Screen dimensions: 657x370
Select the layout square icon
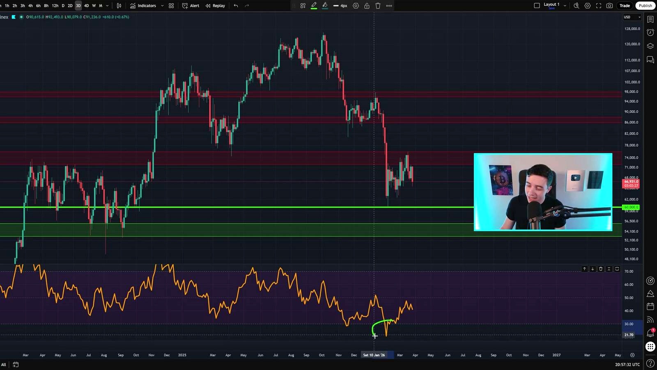[x=537, y=6]
